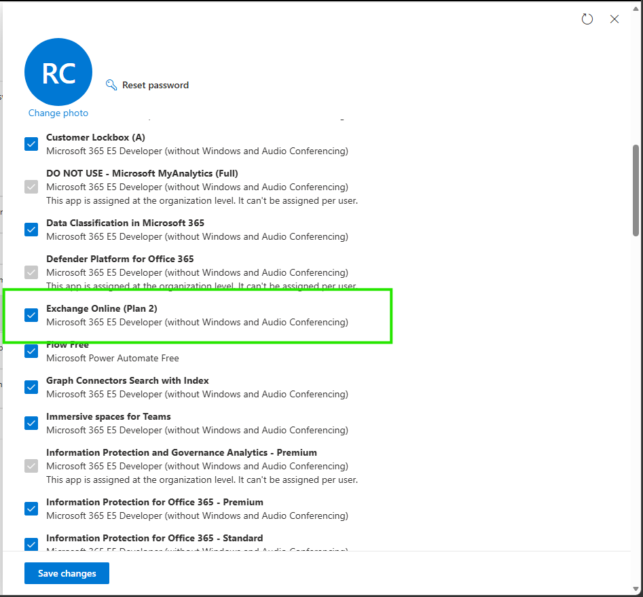Image resolution: width=643 pixels, height=597 pixels.
Task: Uncheck Data Classification in Microsoft 365
Action: (31, 230)
